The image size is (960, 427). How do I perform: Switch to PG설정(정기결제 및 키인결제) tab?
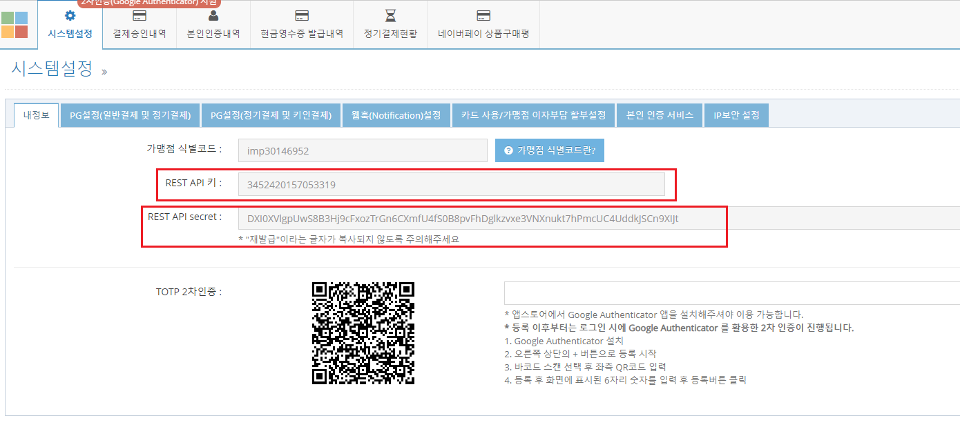(x=271, y=115)
